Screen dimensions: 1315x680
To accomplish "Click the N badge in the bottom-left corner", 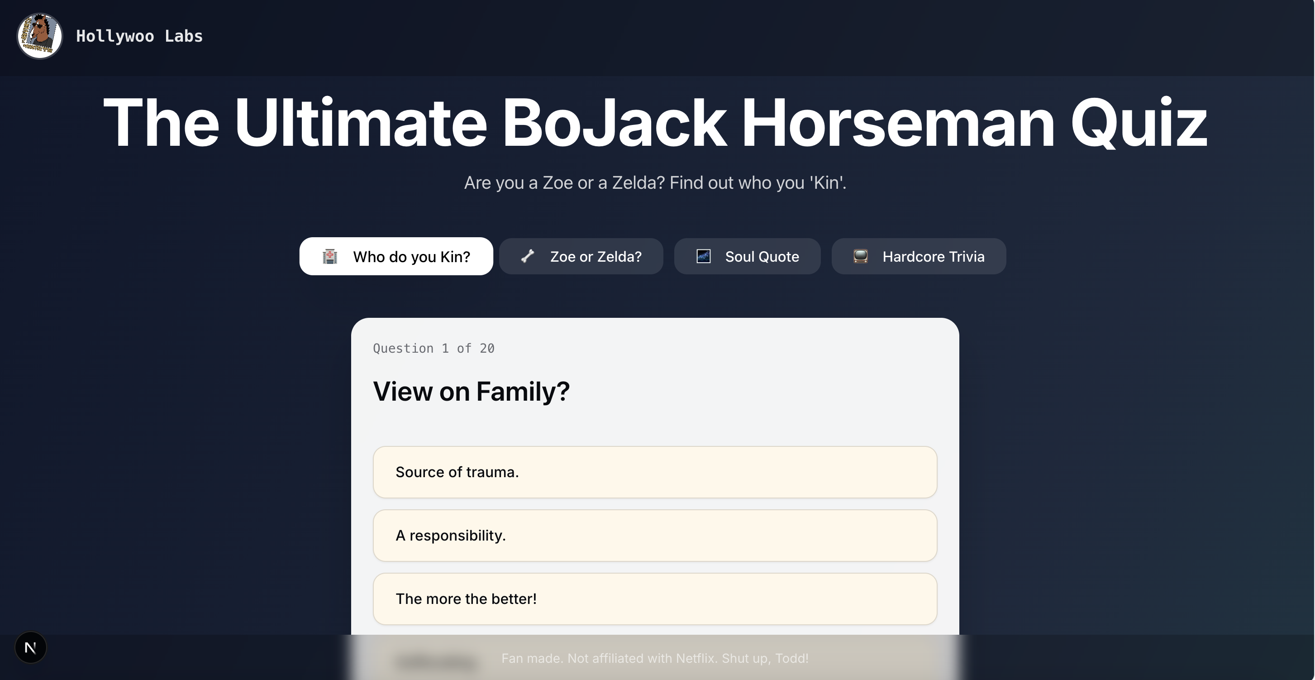I will click(x=30, y=647).
